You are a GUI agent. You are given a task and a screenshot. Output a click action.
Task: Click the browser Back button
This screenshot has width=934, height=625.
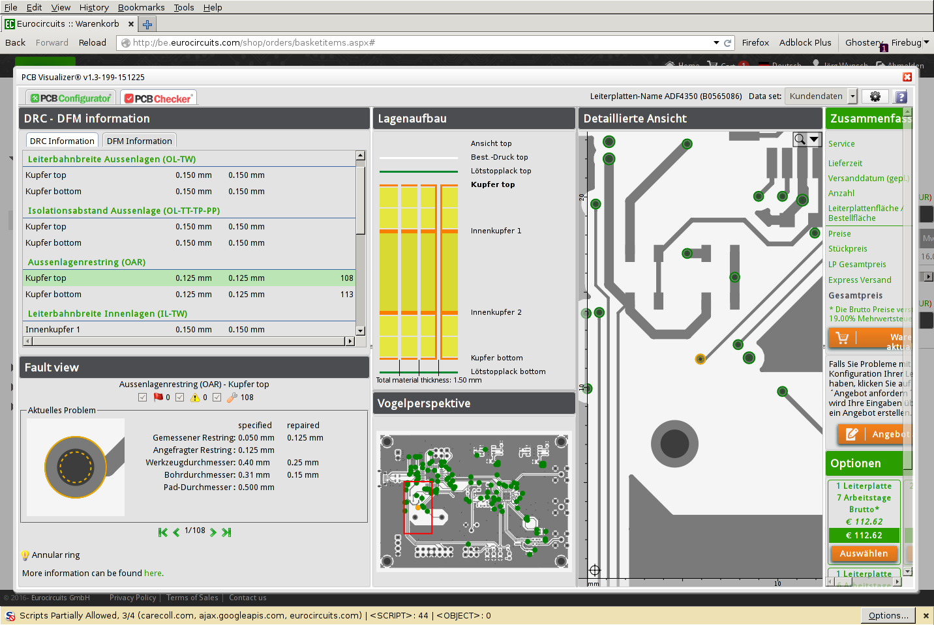pyautogui.click(x=15, y=42)
